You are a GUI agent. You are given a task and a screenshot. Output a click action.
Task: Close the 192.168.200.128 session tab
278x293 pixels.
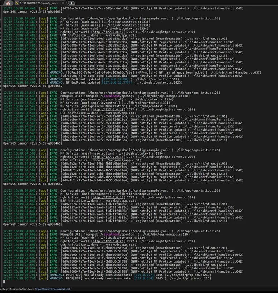click(x=63, y=3)
